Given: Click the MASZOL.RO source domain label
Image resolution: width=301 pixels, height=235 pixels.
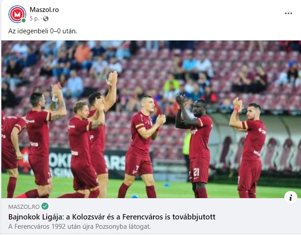Looking at the screenshot, I should pos(24,207).
